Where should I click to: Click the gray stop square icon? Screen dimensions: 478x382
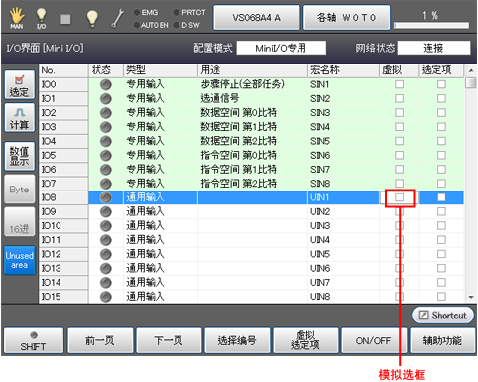(x=65, y=19)
